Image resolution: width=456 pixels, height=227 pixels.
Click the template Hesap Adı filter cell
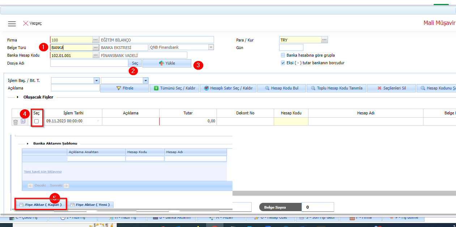(x=196, y=158)
